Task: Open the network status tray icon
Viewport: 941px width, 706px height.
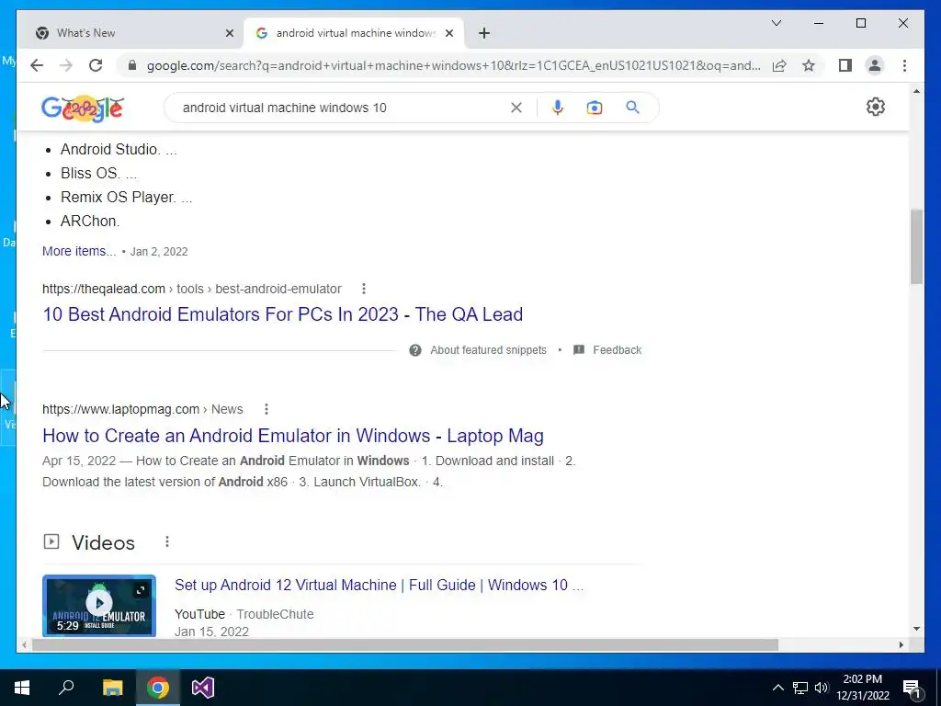Action: click(x=800, y=688)
